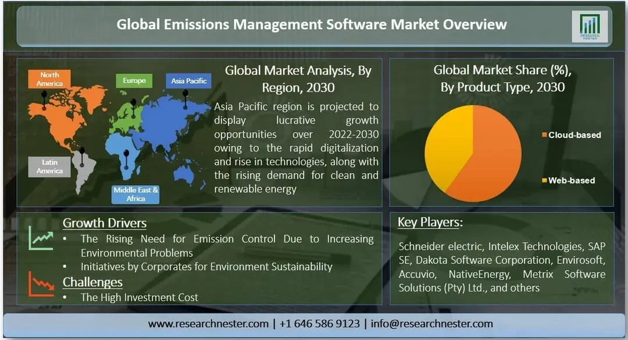Viewport: 628px width, 340px height.
Task: Click the Web-based legend text
Action: click(572, 180)
